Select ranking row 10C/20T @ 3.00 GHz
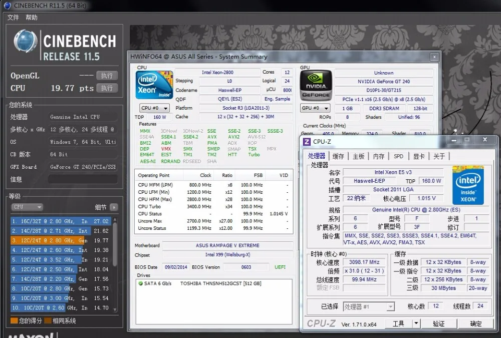This screenshot has width=501, height=338. pos(61,298)
